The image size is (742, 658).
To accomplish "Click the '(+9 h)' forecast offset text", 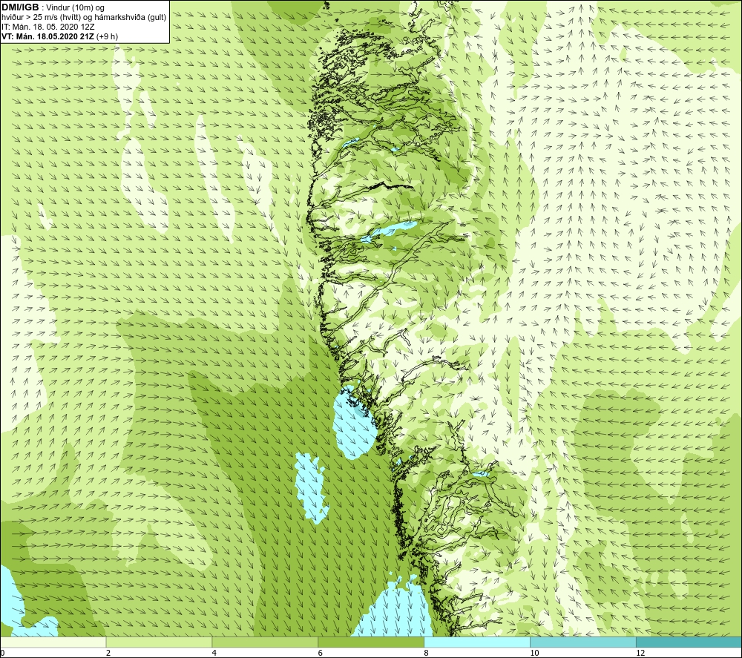I will tap(107, 36).
